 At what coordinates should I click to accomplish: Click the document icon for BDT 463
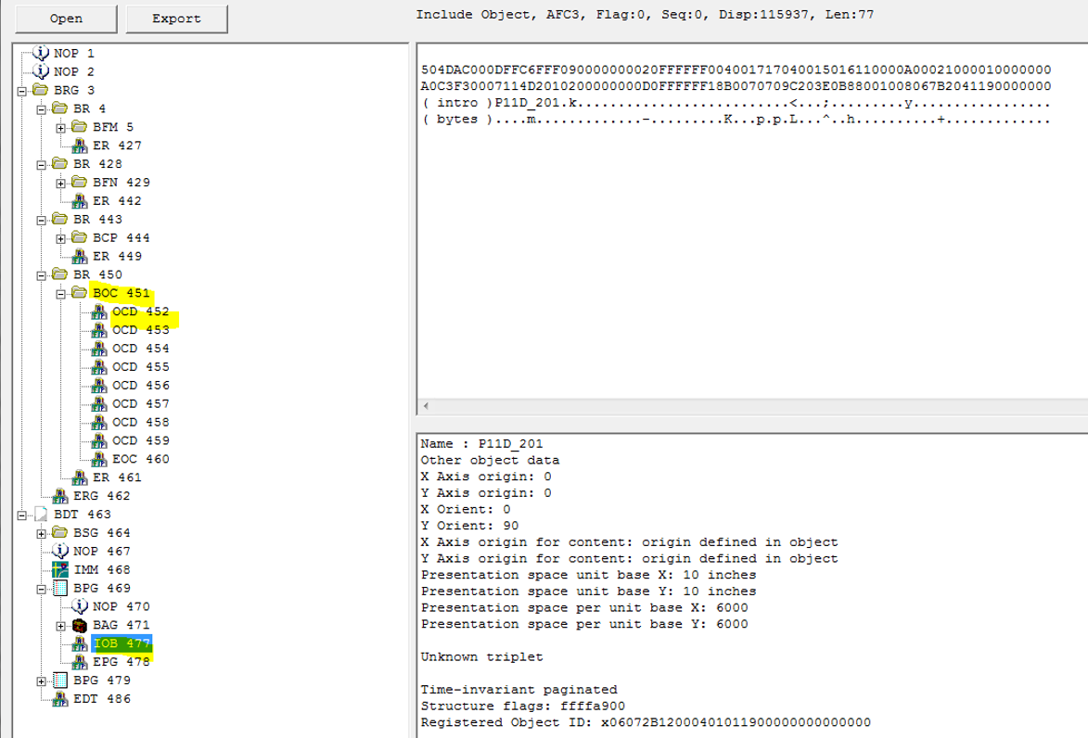(41, 514)
